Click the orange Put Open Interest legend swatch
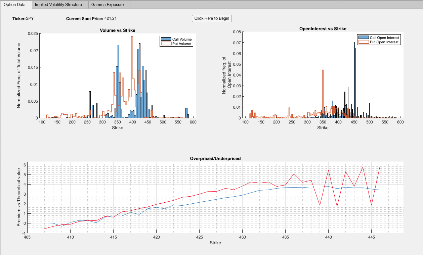Image resolution: width=423 pixels, height=255 pixels. (364, 42)
